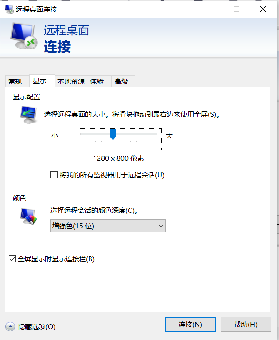This screenshot has height=340, width=279.
Task: Click the large Remote Desktop monitor logo
Action: 24,36
